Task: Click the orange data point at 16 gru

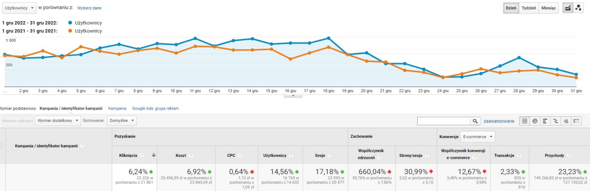Action: 291,59
